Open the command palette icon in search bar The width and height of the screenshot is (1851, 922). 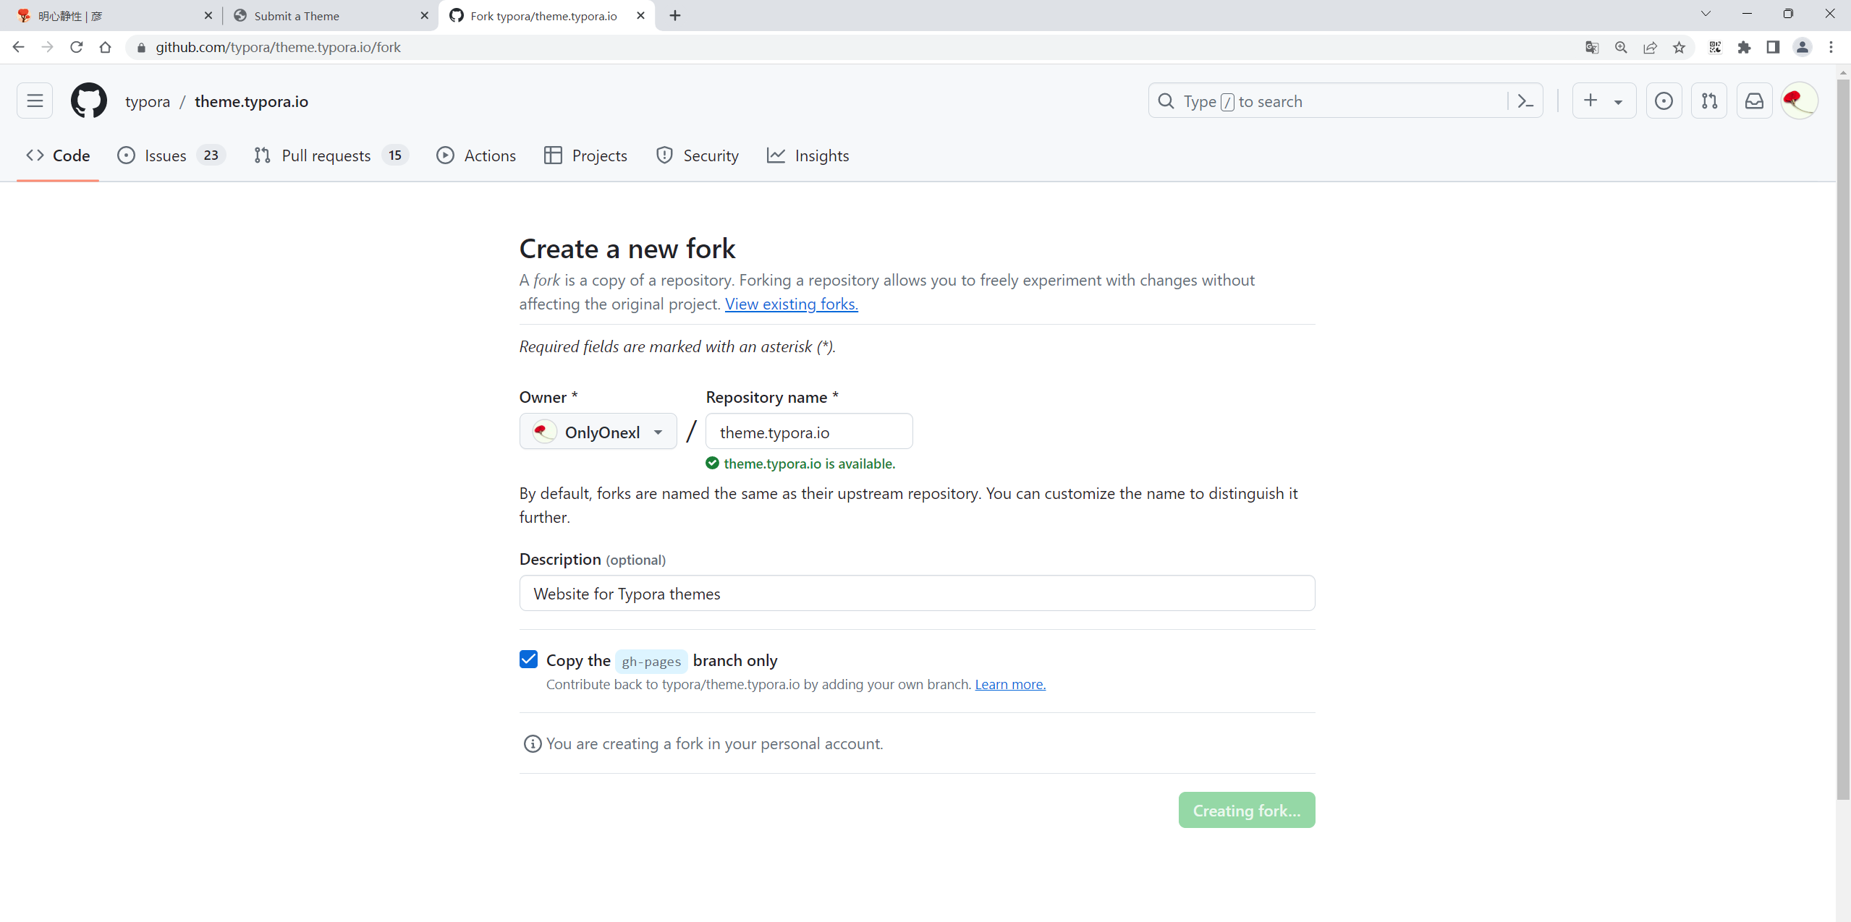(x=1525, y=101)
